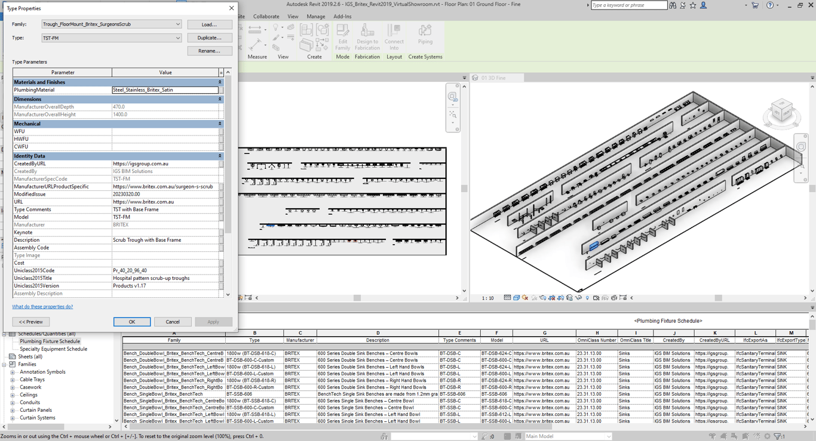Click the Duplicate... button
Image resolution: width=816 pixels, height=441 pixels.
[209, 38]
